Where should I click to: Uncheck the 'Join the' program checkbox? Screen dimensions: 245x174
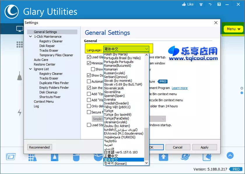click(x=89, y=88)
